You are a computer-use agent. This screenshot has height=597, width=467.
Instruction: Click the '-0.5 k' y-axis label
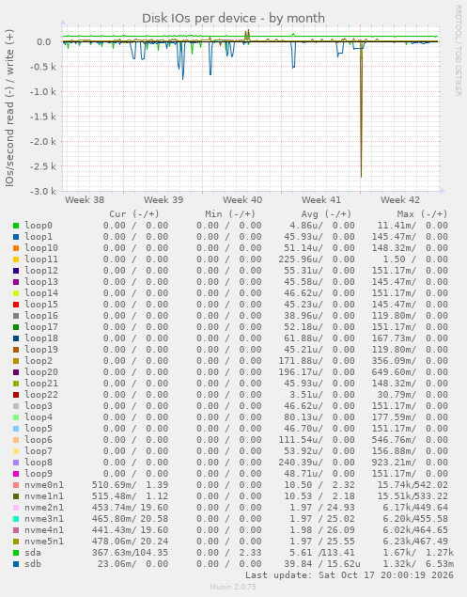43,67
